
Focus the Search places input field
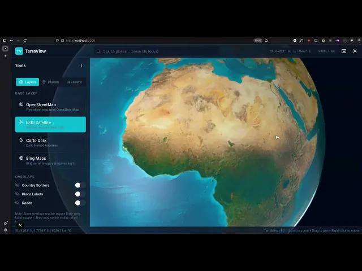[x=157, y=51]
